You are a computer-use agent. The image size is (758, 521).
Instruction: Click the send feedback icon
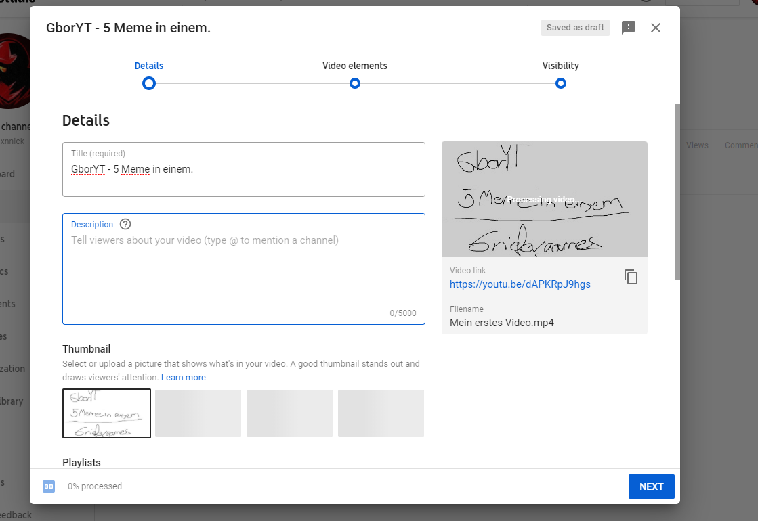[628, 28]
